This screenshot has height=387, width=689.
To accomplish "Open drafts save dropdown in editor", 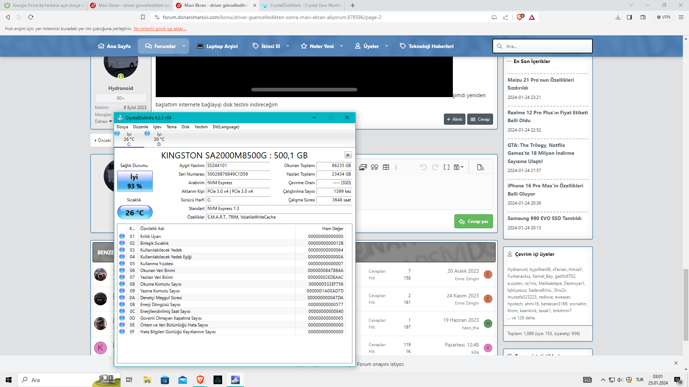I will pos(459,167).
